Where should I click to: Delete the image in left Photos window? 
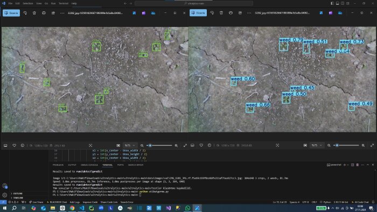coord(34,13)
